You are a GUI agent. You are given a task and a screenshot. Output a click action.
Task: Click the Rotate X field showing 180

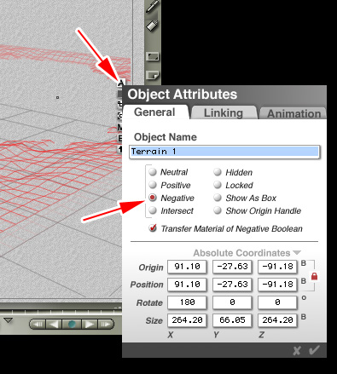tap(187, 302)
